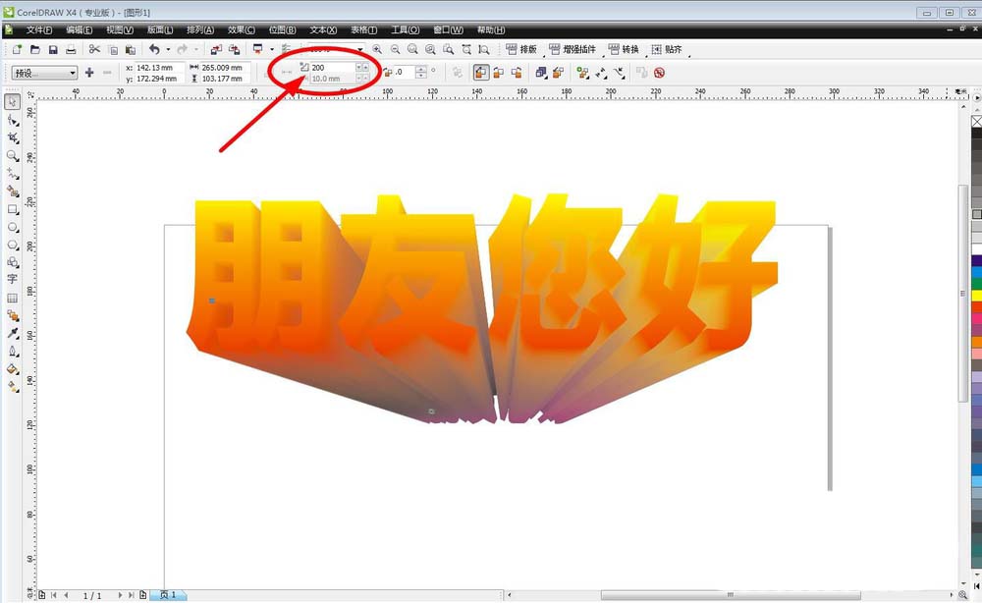
Task: Expand the undo history arrow
Action: coord(169,49)
